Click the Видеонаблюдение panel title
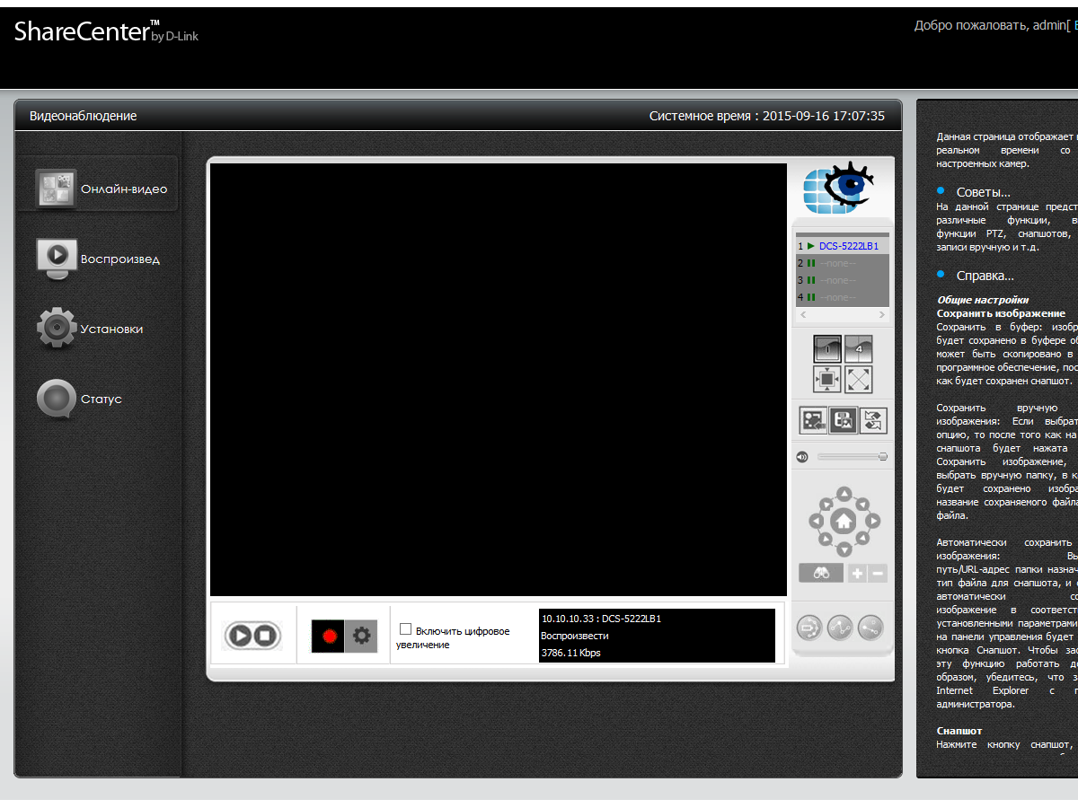This screenshot has width=1078, height=808. (x=83, y=116)
